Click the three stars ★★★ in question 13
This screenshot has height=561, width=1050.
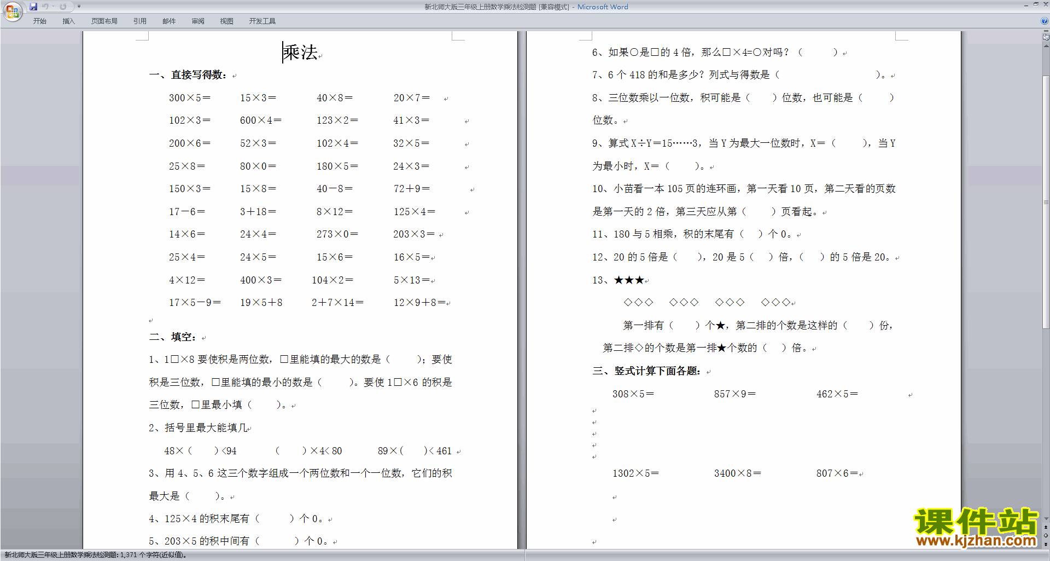629,280
